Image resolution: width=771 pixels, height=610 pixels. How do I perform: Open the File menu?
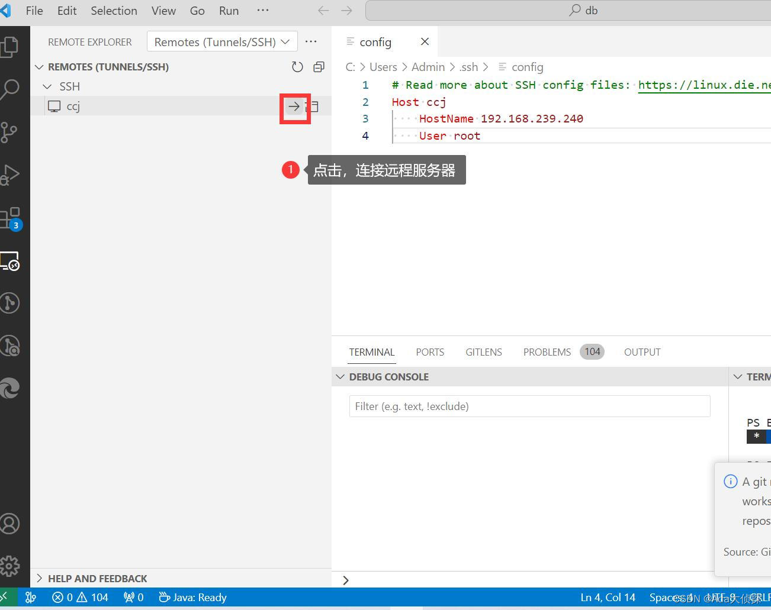[x=34, y=11]
